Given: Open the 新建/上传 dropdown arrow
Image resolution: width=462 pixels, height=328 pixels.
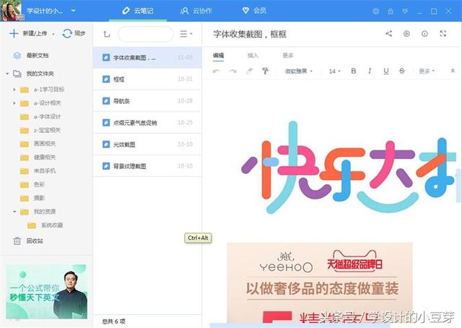Looking at the screenshot, I should point(53,34).
